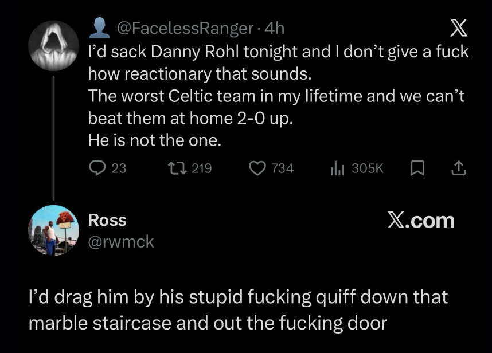Open the @FacelessRanger handle link
This screenshot has width=492, height=353.
(185, 27)
